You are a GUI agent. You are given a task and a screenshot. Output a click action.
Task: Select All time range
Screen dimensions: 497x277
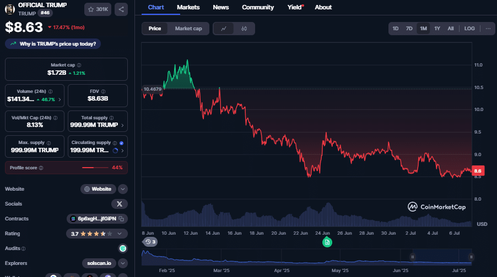pos(451,29)
